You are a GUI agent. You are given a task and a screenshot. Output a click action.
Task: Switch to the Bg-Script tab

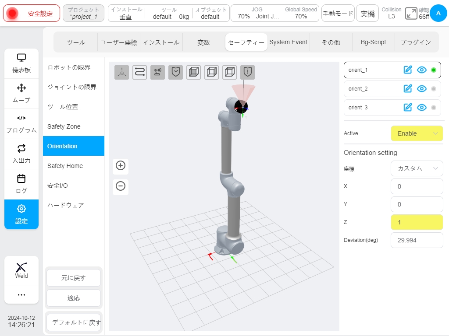[x=374, y=42]
